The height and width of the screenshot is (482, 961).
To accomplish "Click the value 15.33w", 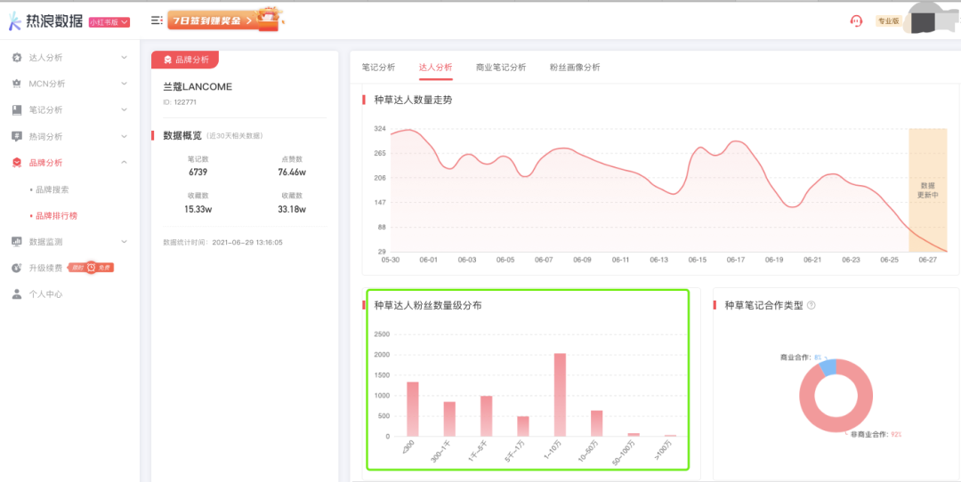I will [x=198, y=210].
